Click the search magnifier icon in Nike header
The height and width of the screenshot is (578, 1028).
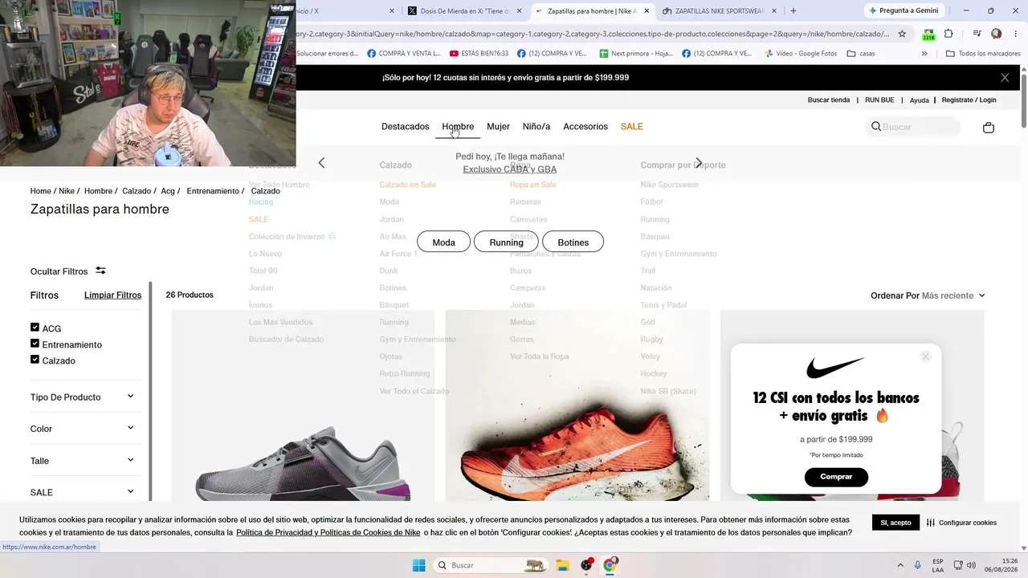coord(876,127)
